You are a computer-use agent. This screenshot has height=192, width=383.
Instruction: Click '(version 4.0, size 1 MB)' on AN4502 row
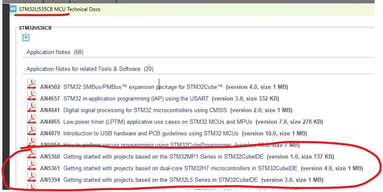pos(257,87)
